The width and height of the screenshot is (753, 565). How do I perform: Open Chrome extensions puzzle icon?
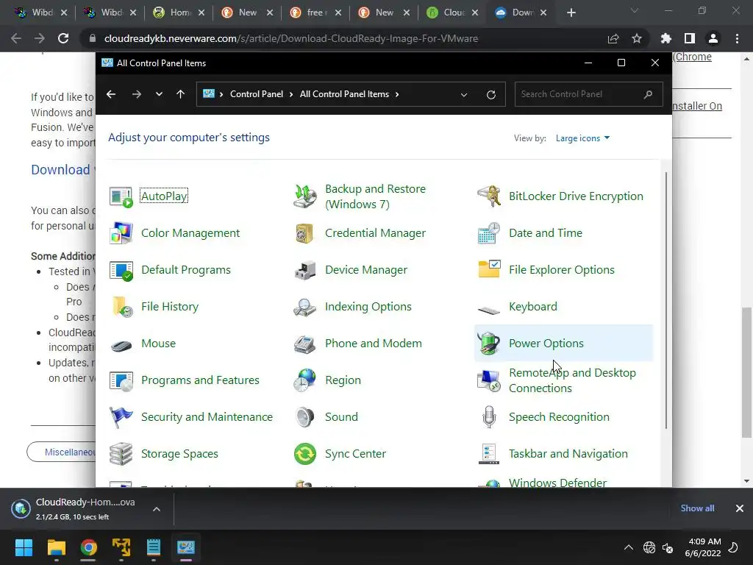click(x=665, y=38)
